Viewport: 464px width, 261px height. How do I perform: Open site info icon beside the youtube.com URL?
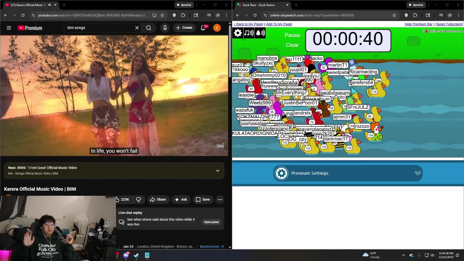pyautogui.click(x=33, y=15)
